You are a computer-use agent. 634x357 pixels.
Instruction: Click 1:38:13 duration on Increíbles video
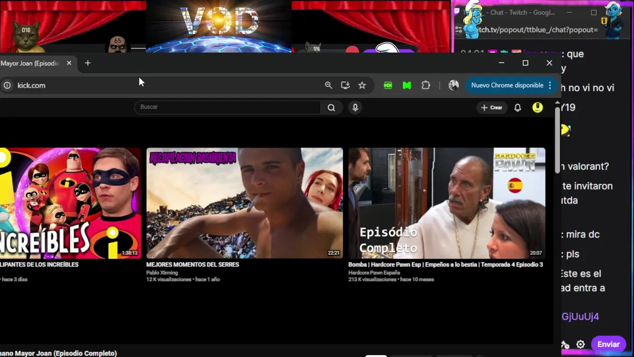pos(130,253)
